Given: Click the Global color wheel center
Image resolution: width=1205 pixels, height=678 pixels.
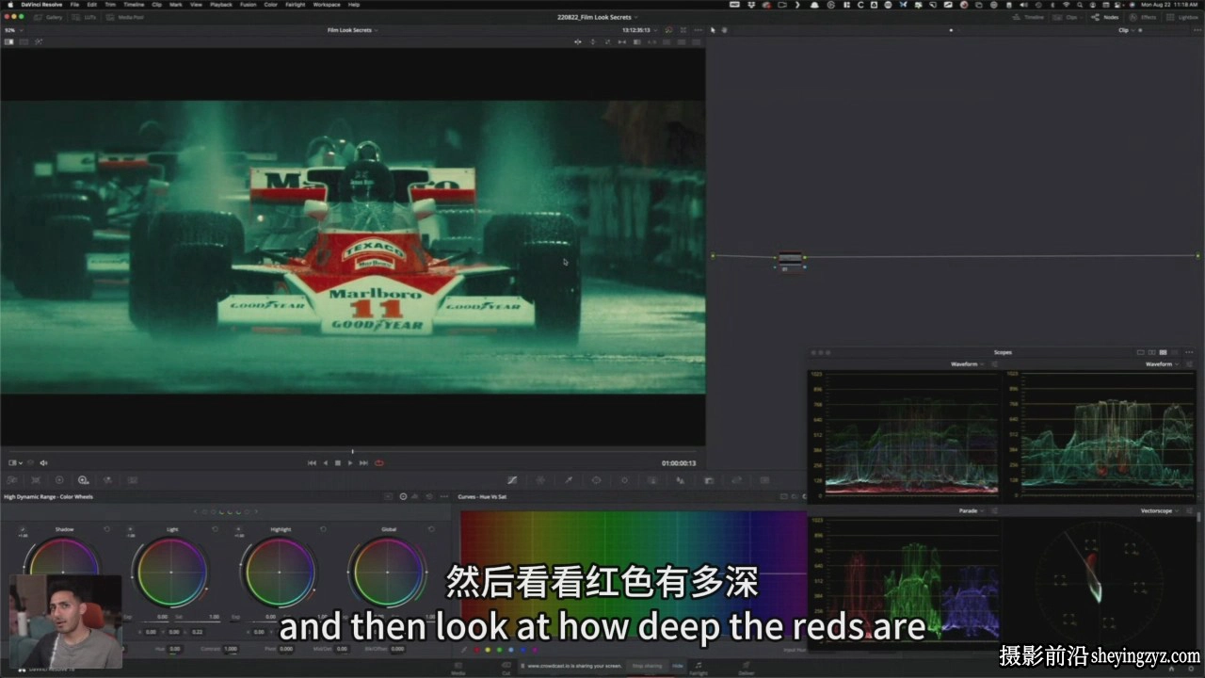Looking at the screenshot, I should [387, 573].
